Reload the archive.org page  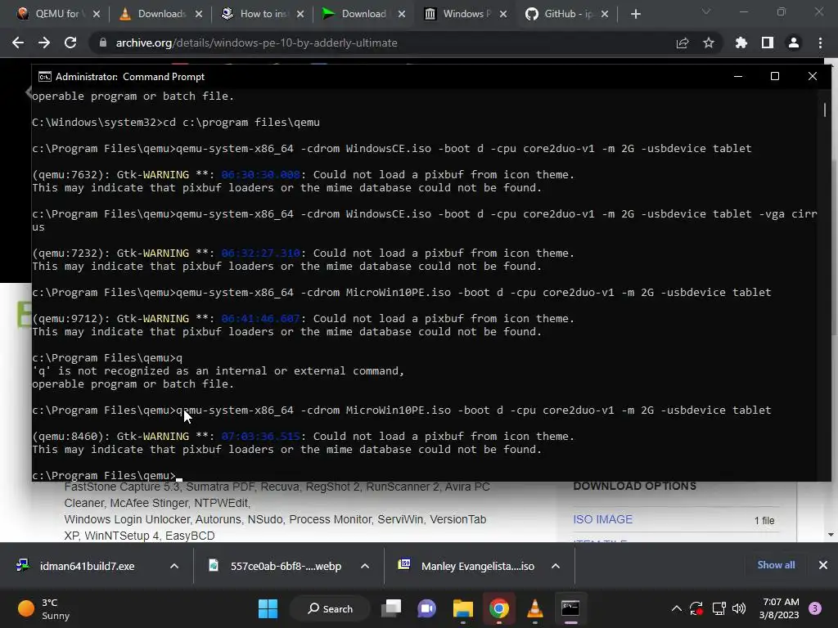[70, 43]
